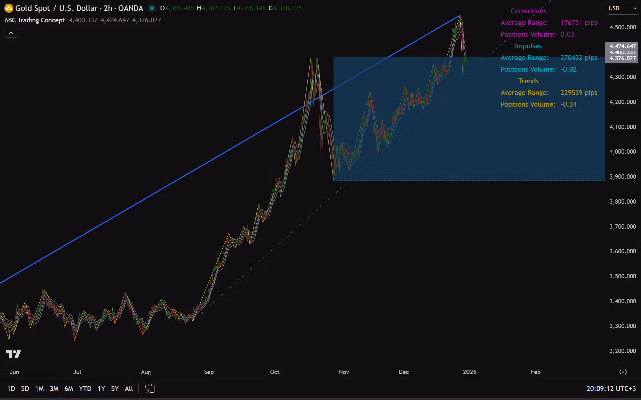Select the YTD range
Screen dimensions: 641x400
[x=85, y=389]
